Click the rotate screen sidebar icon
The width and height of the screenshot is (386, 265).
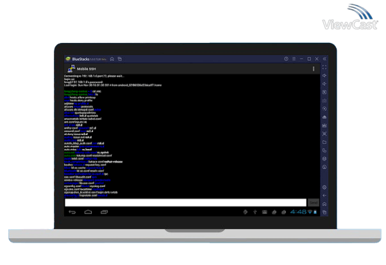coord(324,150)
